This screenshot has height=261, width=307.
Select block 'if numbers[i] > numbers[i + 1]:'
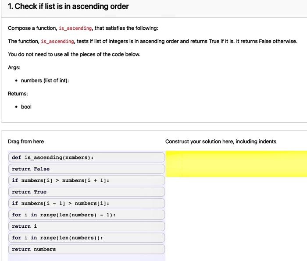click(x=86, y=180)
